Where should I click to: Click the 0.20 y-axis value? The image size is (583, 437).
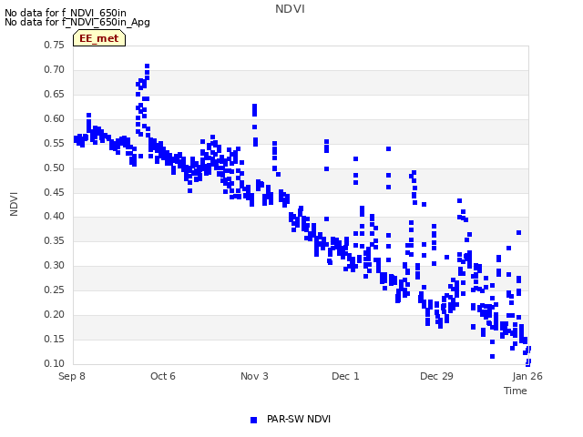tap(55, 314)
